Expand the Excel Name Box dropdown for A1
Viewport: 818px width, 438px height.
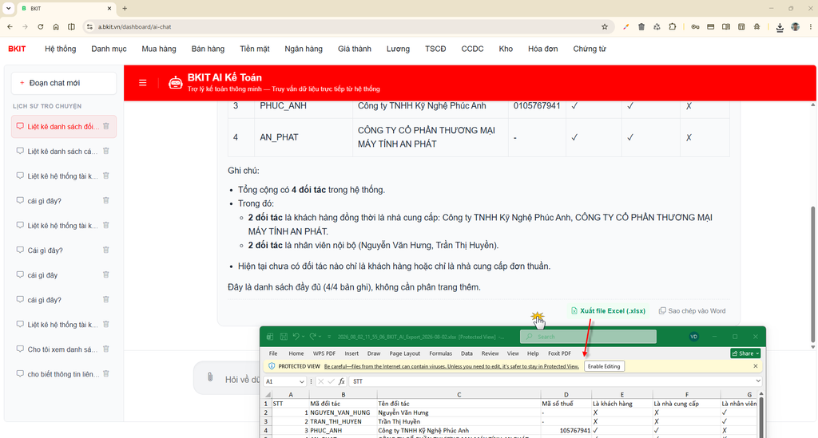301,381
